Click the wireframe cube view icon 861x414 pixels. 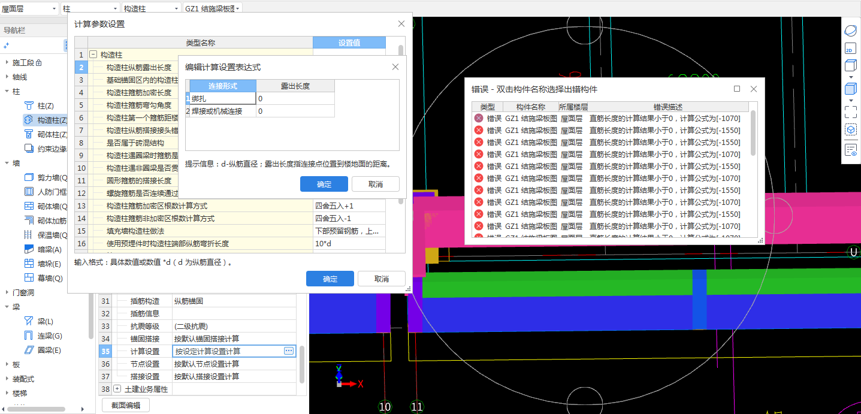[850, 65]
